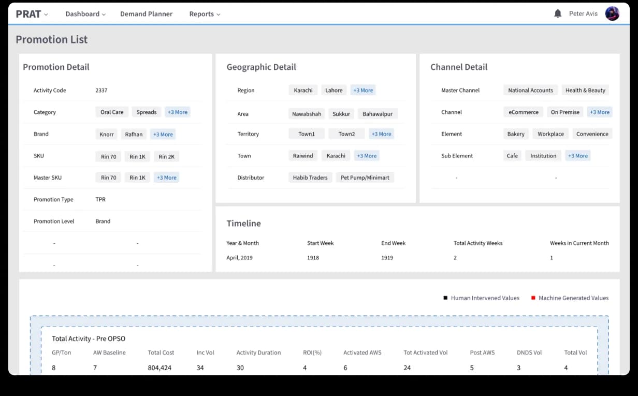
Task: Select the Raiwind town tag
Action: [303, 156]
